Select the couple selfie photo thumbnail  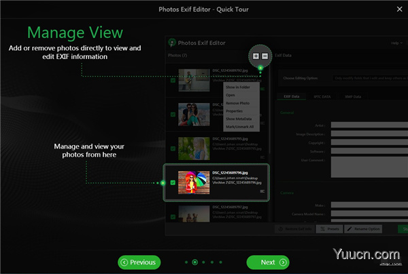point(194,115)
